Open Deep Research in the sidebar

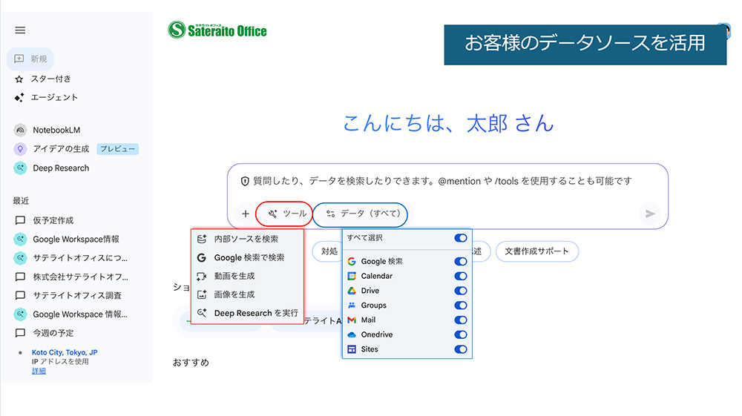pos(59,168)
